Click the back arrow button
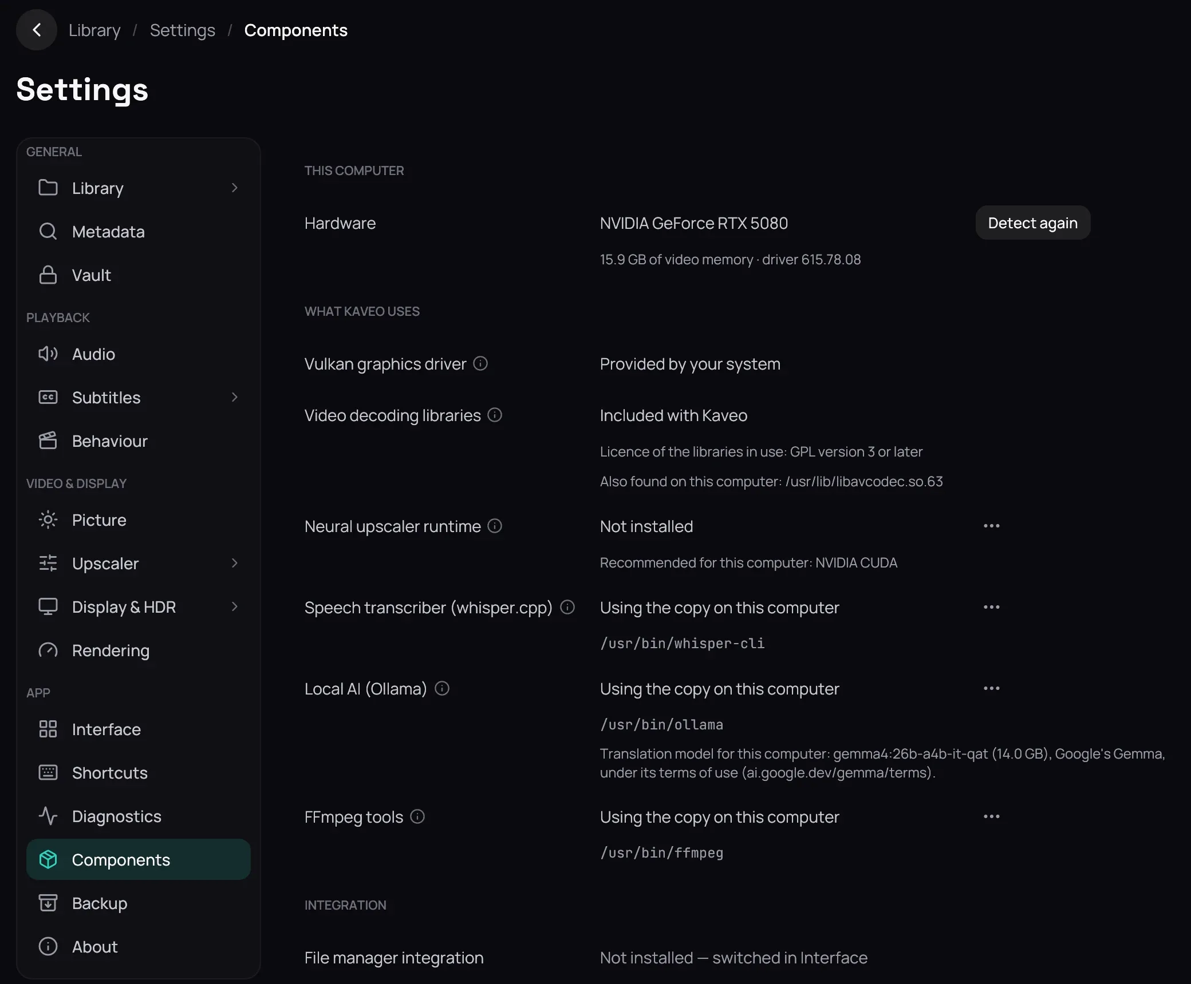The height and width of the screenshot is (984, 1191). [x=37, y=30]
